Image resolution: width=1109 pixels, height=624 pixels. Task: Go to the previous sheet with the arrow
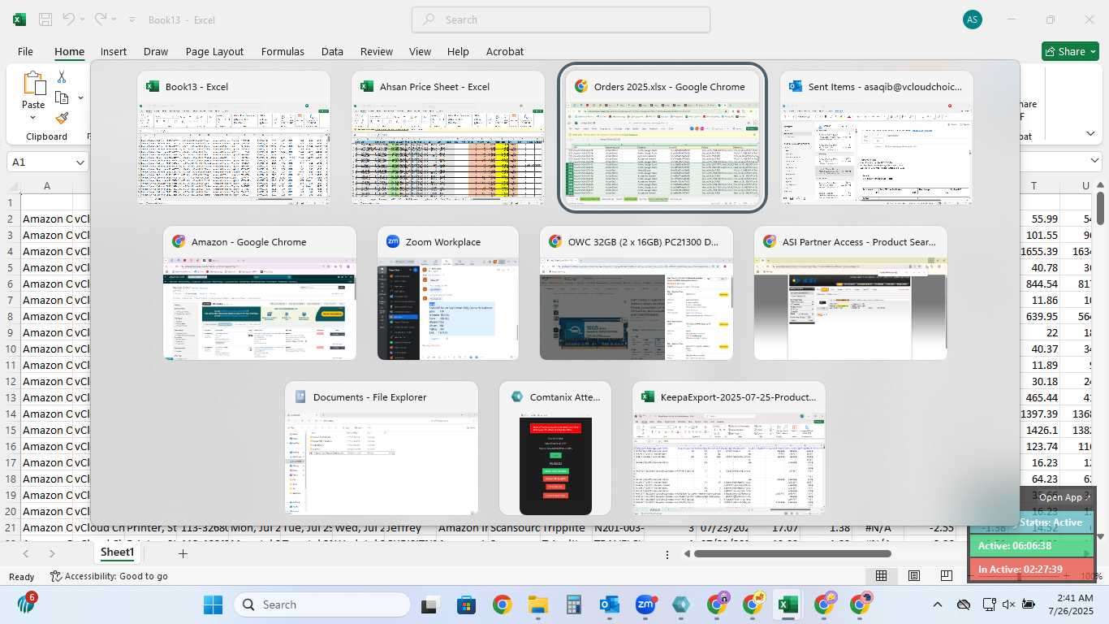tap(26, 553)
